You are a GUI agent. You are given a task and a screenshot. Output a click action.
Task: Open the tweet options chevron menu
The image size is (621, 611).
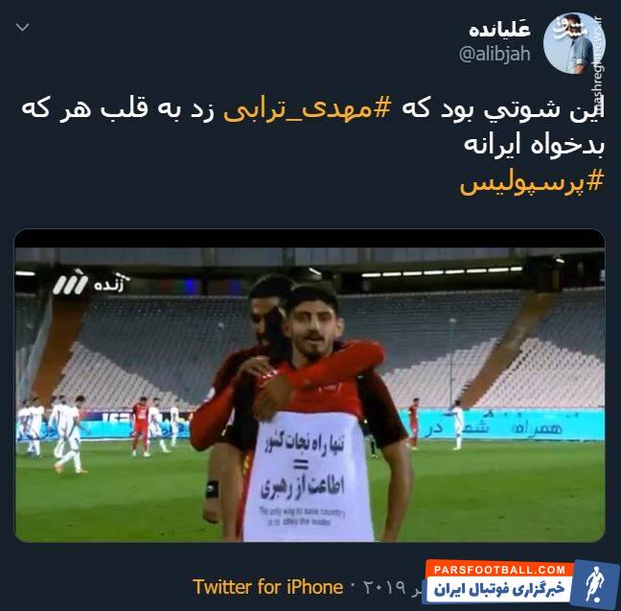23,27
